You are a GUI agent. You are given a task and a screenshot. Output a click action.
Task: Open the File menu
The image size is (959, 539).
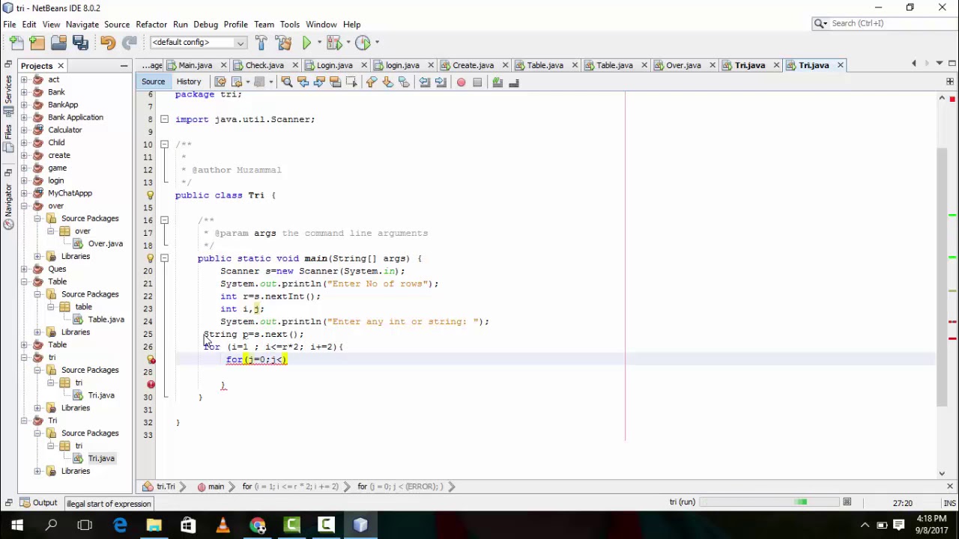tap(10, 24)
